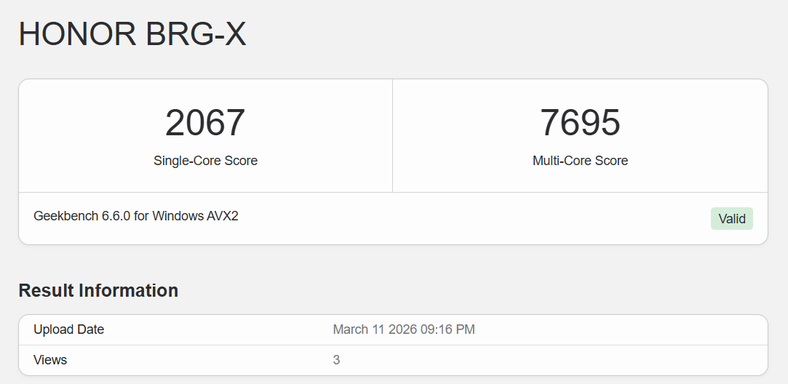788x384 pixels.
Task: Click the word HONOR in the title
Action: coord(76,34)
